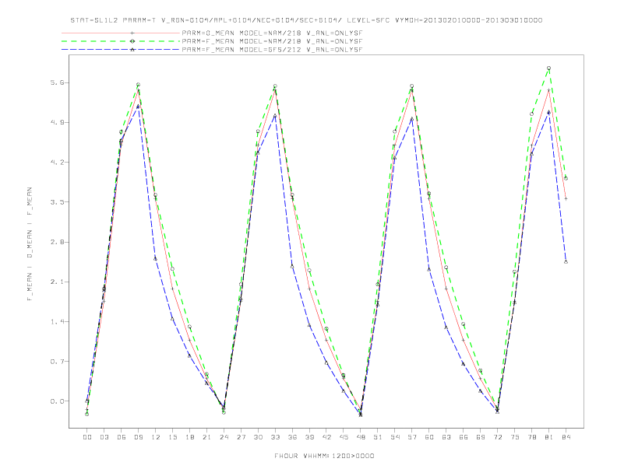Click the y-axis title F_MEAN | O_MEAN | F_MEAN
The image size is (617, 476).
[x=30, y=244]
